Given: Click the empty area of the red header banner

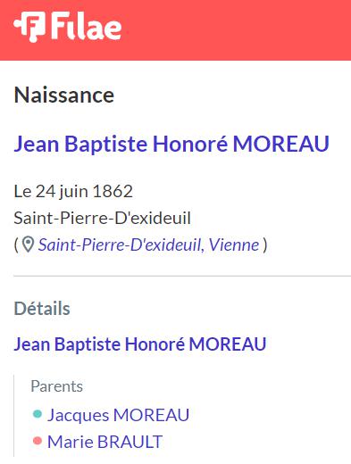Looking at the screenshot, I should coord(235,29).
